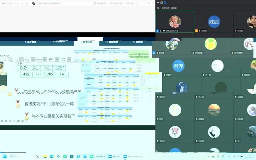Open the WeChat file assistant taskbar icon
Viewport: 256px width, 160px height.
pyautogui.click(x=97, y=157)
